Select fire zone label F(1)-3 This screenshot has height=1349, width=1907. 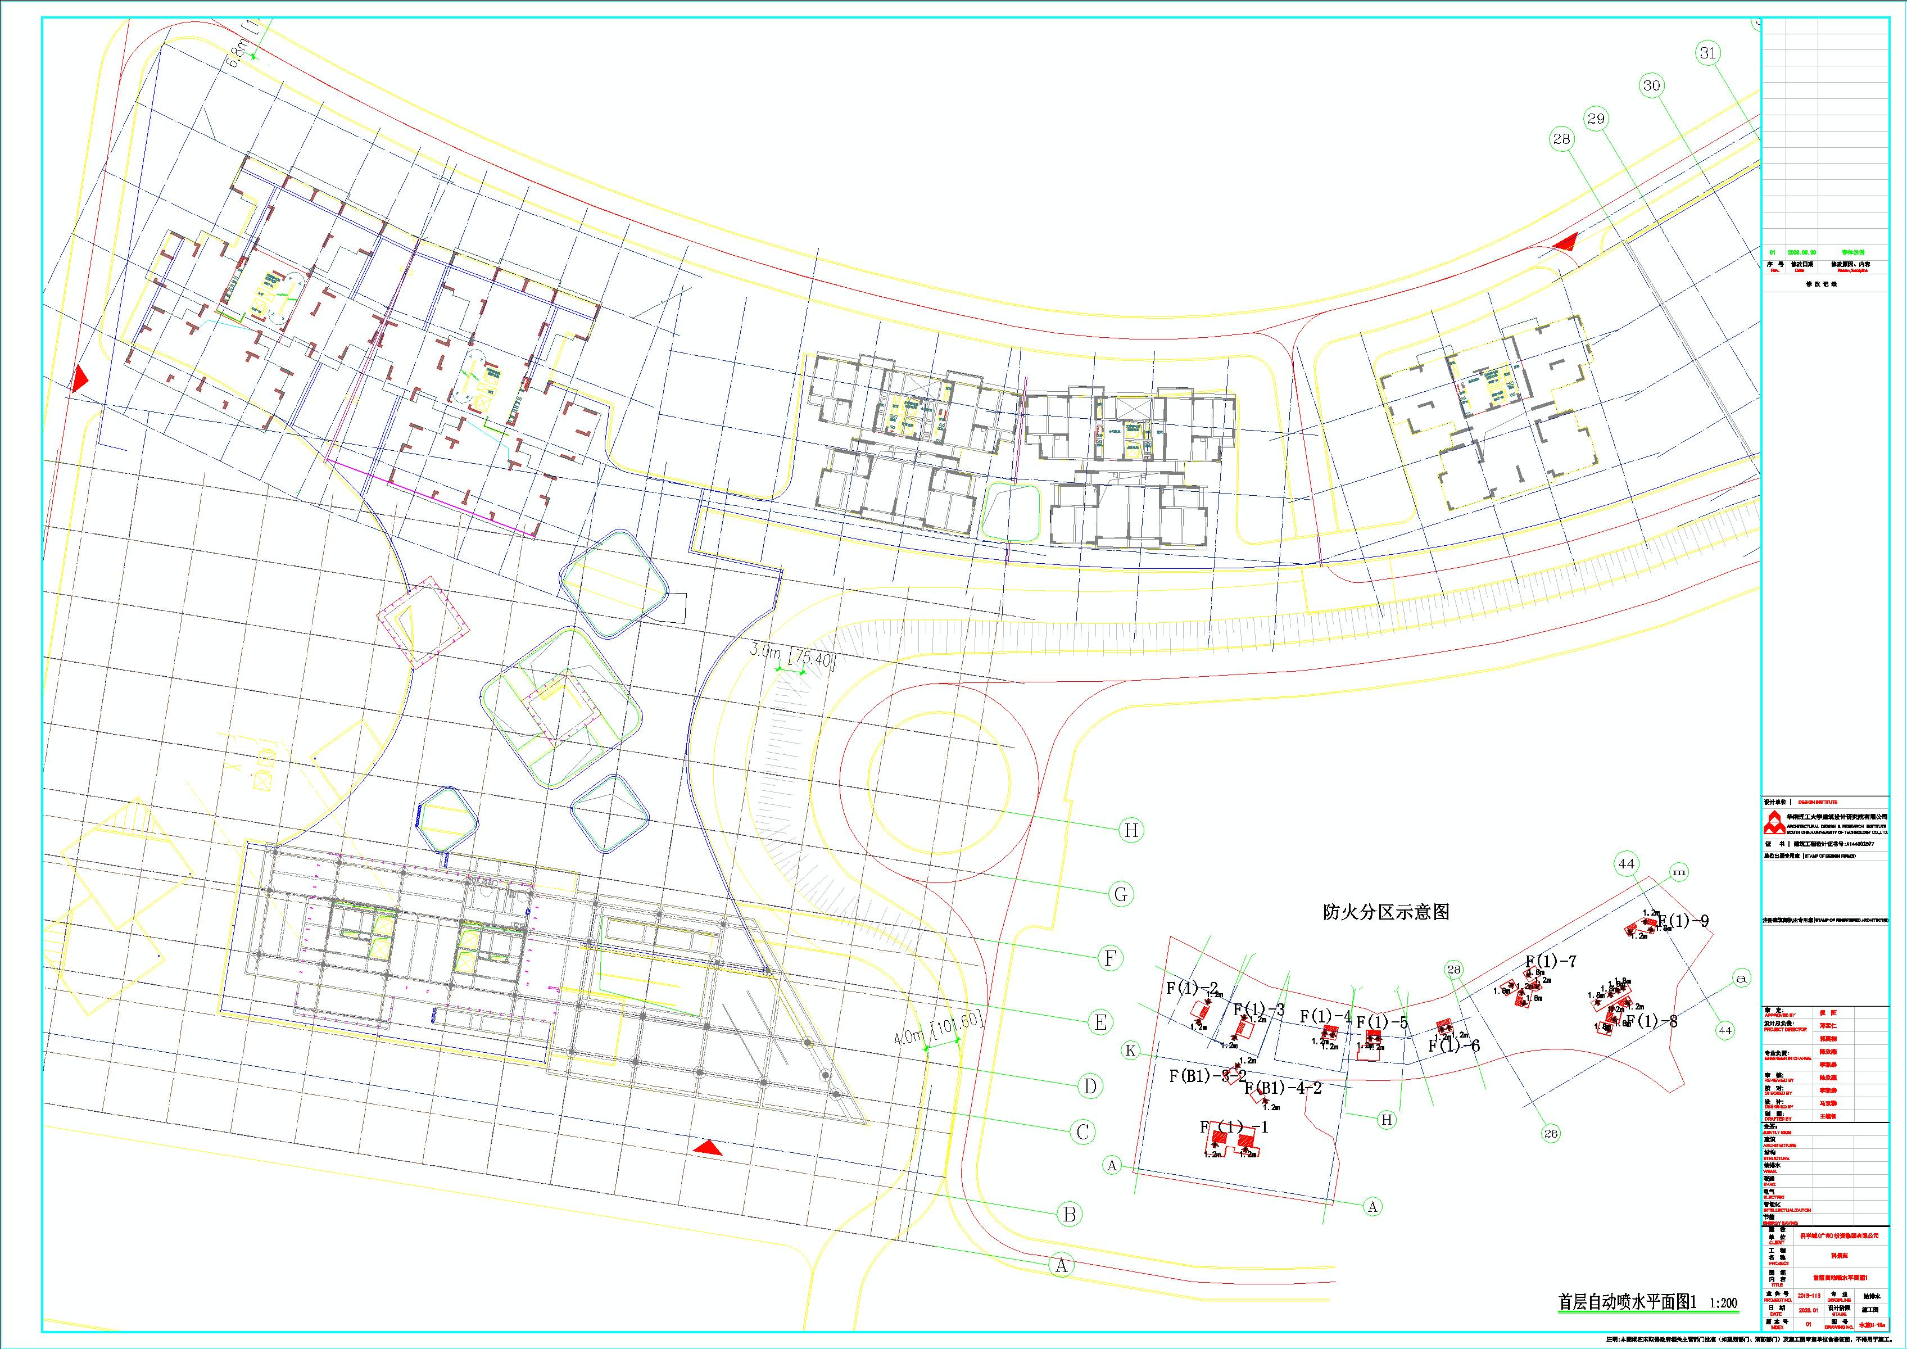1259,1010
